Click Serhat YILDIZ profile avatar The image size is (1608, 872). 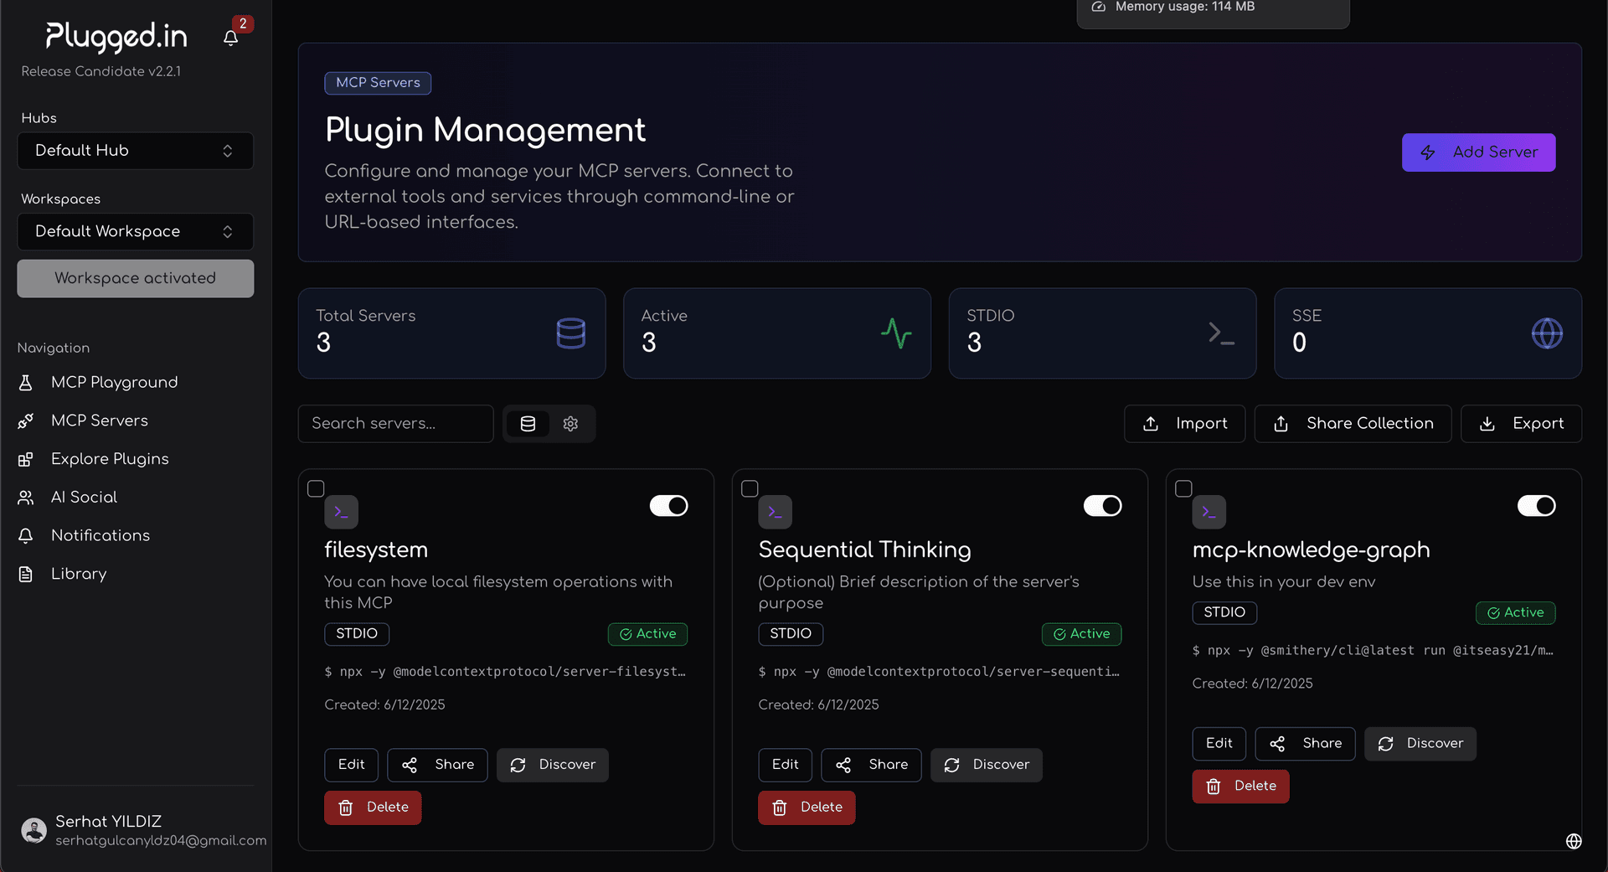point(33,830)
